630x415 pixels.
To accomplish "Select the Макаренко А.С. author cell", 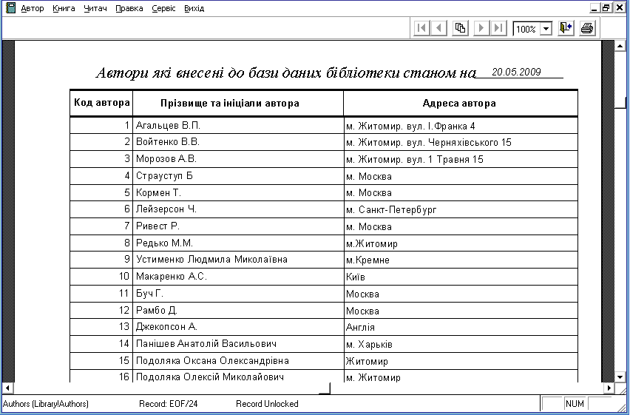I will [238, 276].
